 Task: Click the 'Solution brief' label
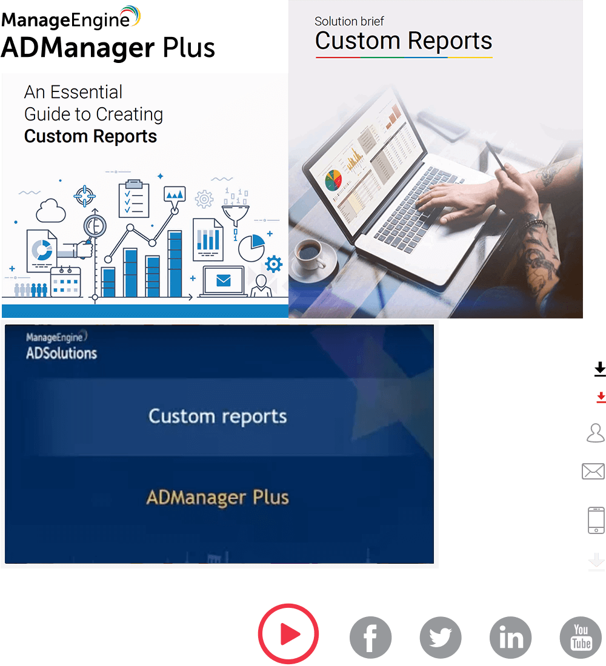(349, 21)
